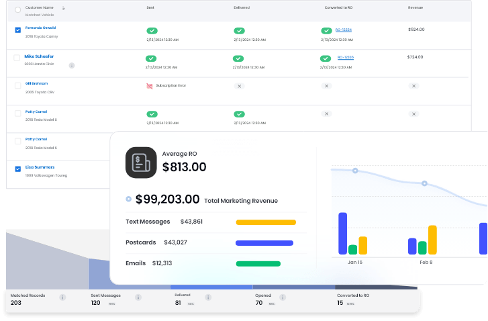This screenshot has width=488, height=321.
Task: Click the tall blue bar at Jan 15
Action: 342,234
